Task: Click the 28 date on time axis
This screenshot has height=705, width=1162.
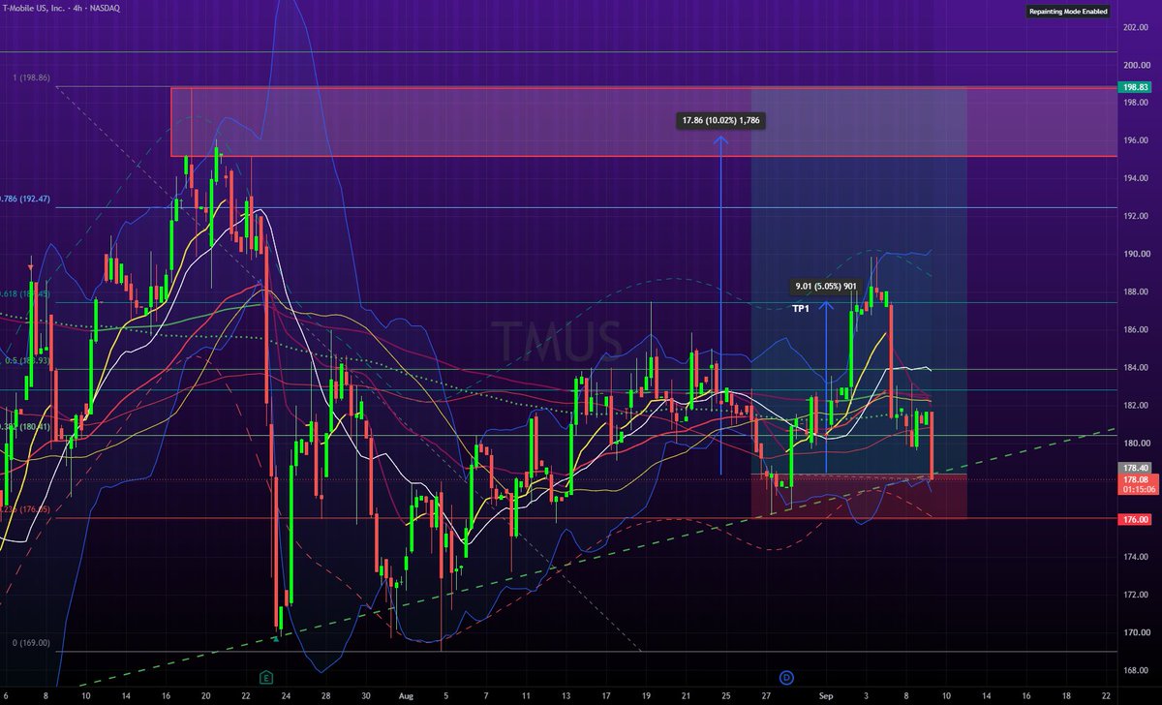Action: [326, 695]
